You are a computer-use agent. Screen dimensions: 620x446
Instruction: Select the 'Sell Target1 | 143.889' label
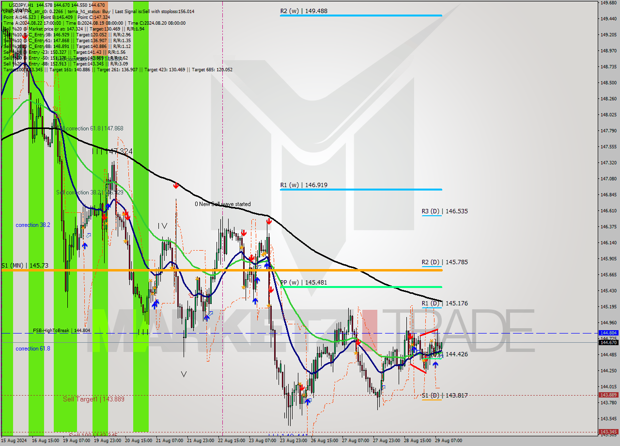pyautogui.click(x=93, y=399)
